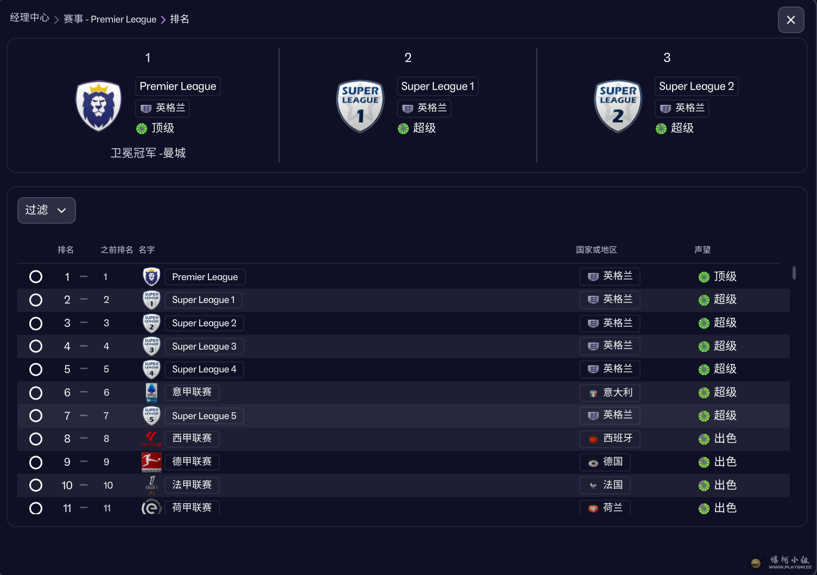Image resolution: width=817 pixels, height=575 pixels.
Task: Select the radio button for Super League 5 row
Action: pyautogui.click(x=36, y=416)
